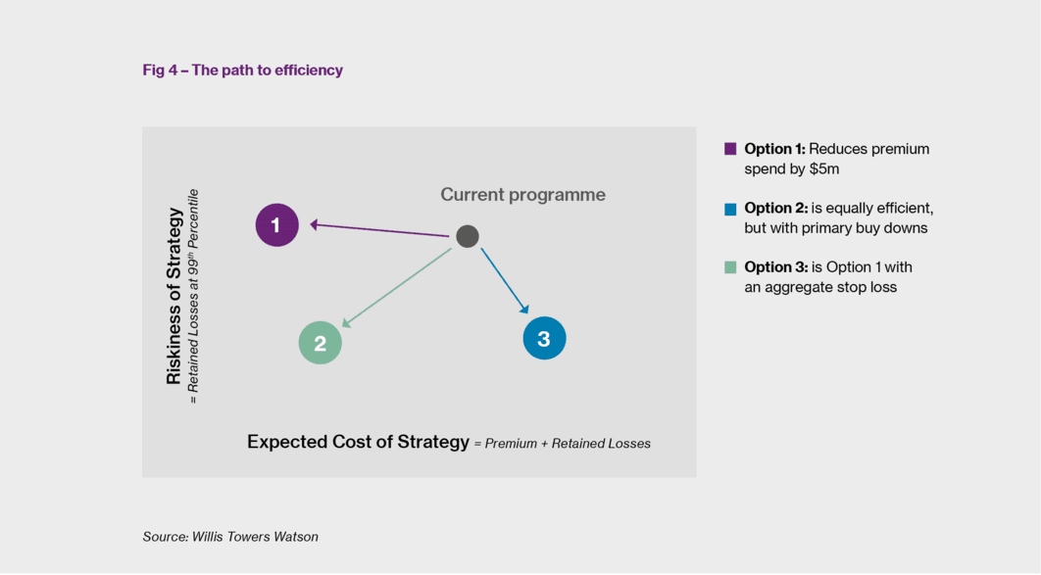The image size is (1041, 575).
Task: Click the Current programme label
Action: tap(523, 194)
